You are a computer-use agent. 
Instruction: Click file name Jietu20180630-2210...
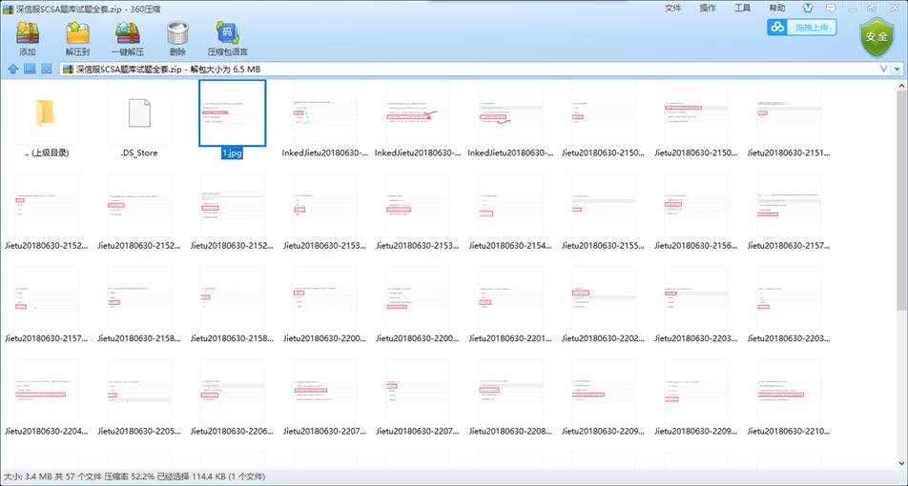click(x=789, y=431)
